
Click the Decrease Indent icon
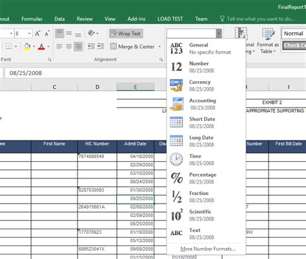pos(91,46)
